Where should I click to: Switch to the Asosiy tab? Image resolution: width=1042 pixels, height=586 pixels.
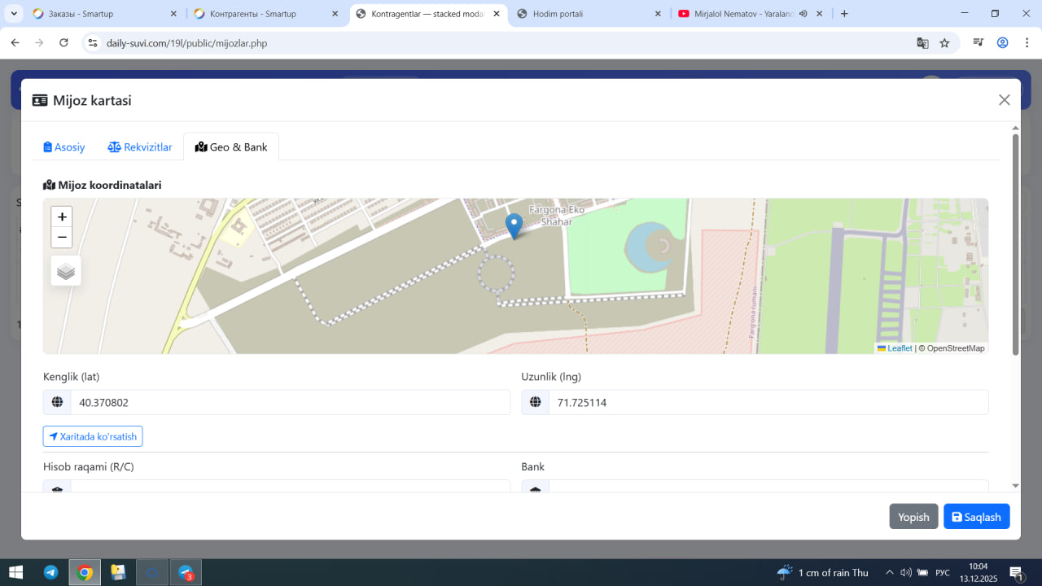(x=64, y=147)
